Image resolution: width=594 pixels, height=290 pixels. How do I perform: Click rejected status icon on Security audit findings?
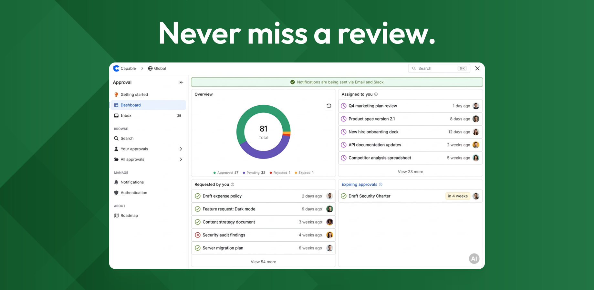coord(198,235)
